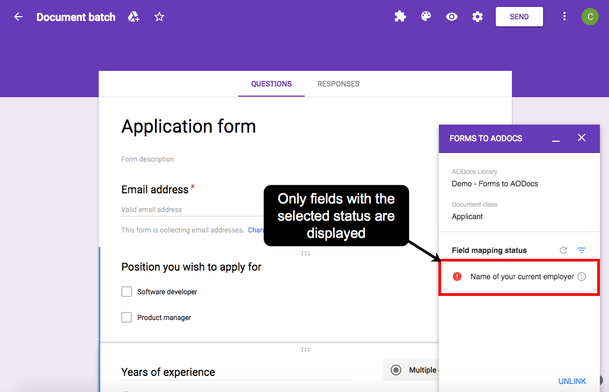This screenshot has height=392, width=609.
Task: Click the Years of experience question title
Action: coord(168,372)
